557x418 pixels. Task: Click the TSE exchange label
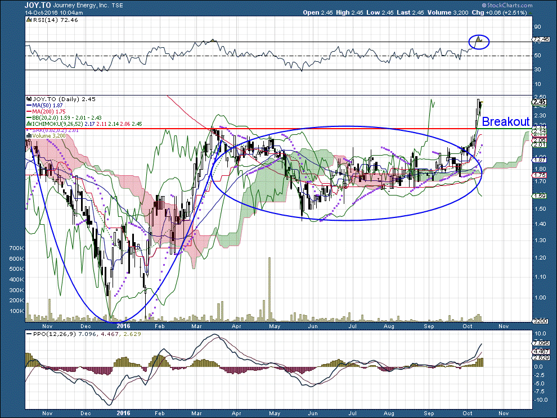(x=117, y=6)
